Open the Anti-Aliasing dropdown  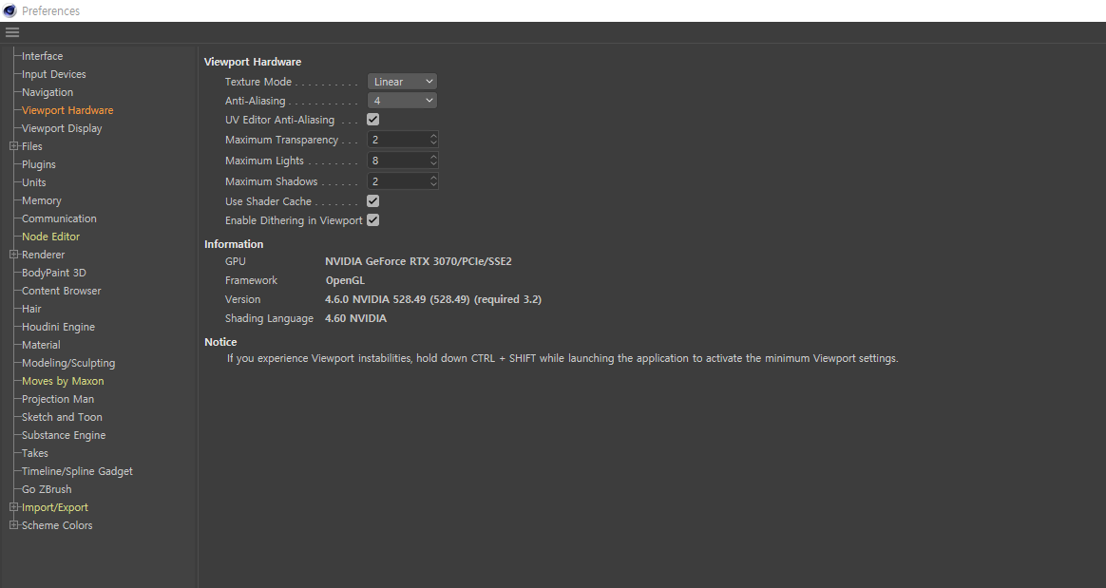tap(402, 101)
